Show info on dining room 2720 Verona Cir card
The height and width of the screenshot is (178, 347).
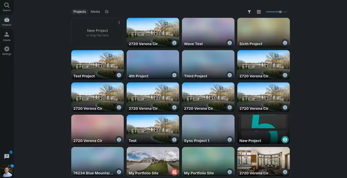click(285, 172)
